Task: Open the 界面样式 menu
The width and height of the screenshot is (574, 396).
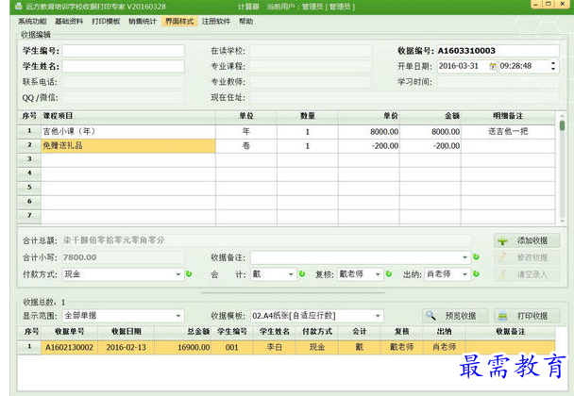Action: 179,21
